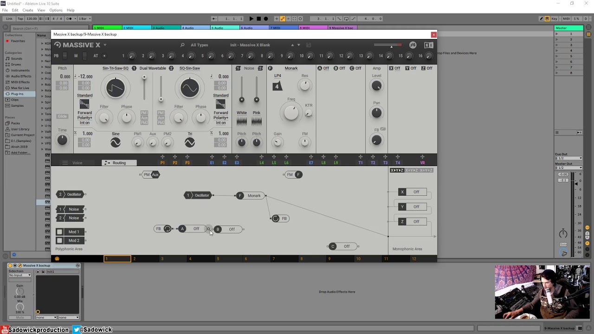Toggle filter F power button

click(x=270, y=68)
